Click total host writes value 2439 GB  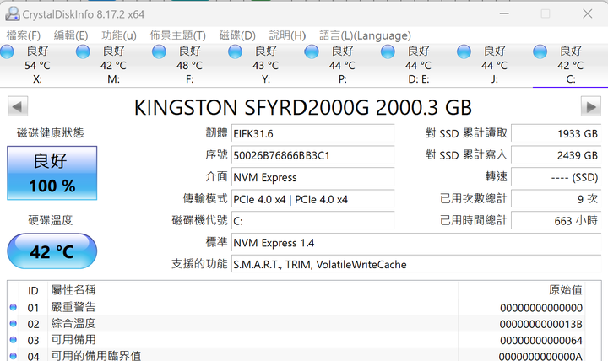[556, 155]
